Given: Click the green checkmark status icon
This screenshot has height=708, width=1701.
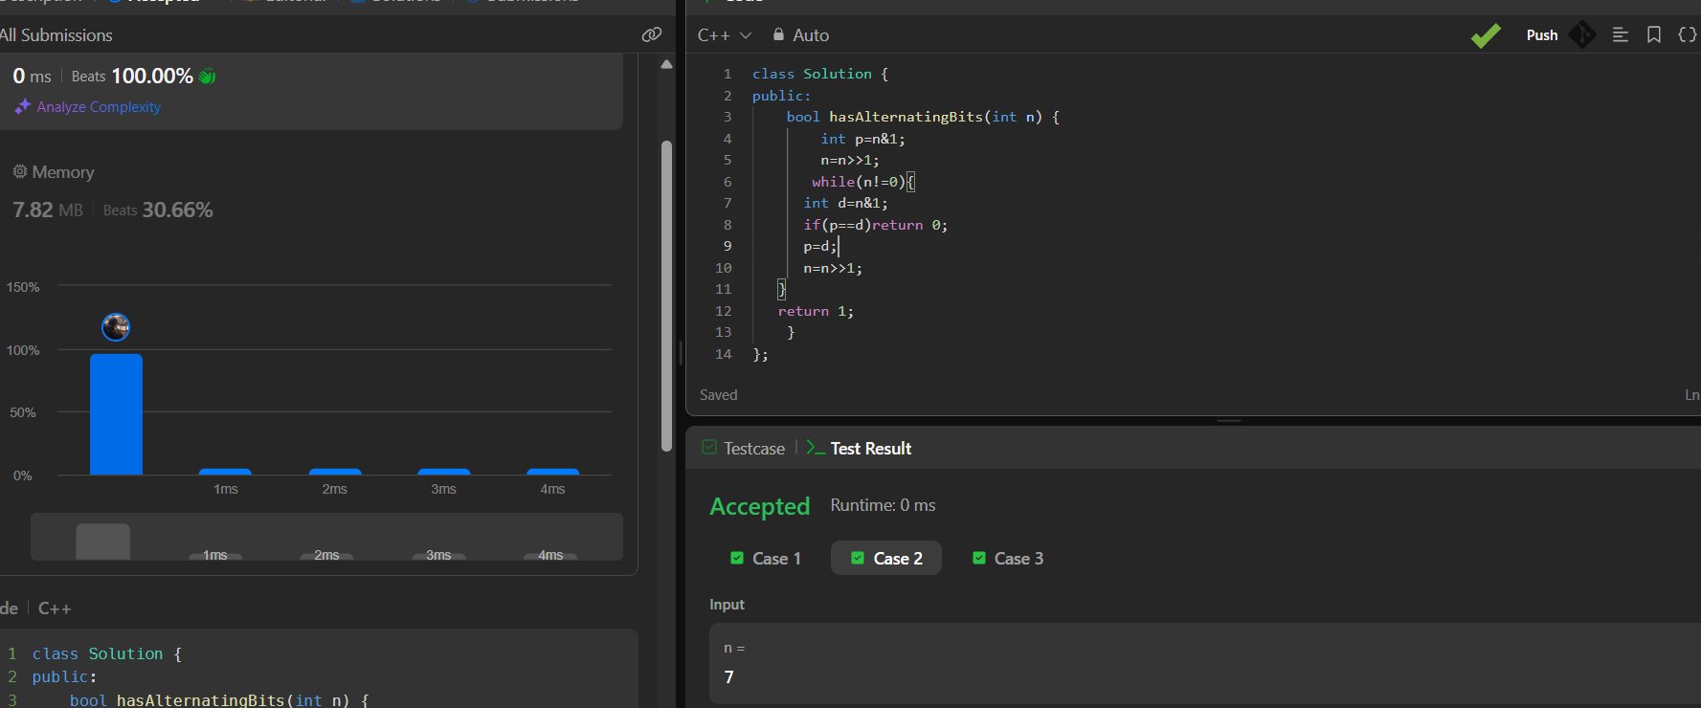Looking at the screenshot, I should (1486, 35).
